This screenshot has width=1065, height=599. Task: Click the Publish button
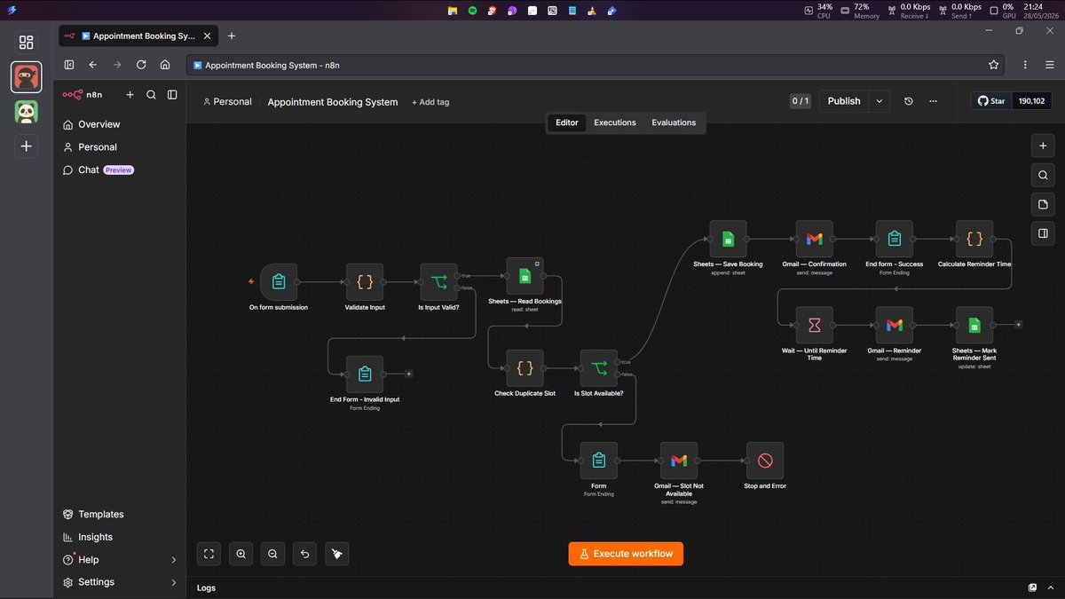[844, 101]
